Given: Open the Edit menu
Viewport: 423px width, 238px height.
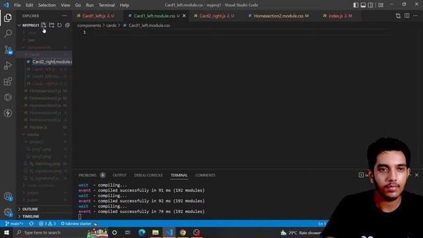Looking at the screenshot, I should pyautogui.click(x=29, y=5).
